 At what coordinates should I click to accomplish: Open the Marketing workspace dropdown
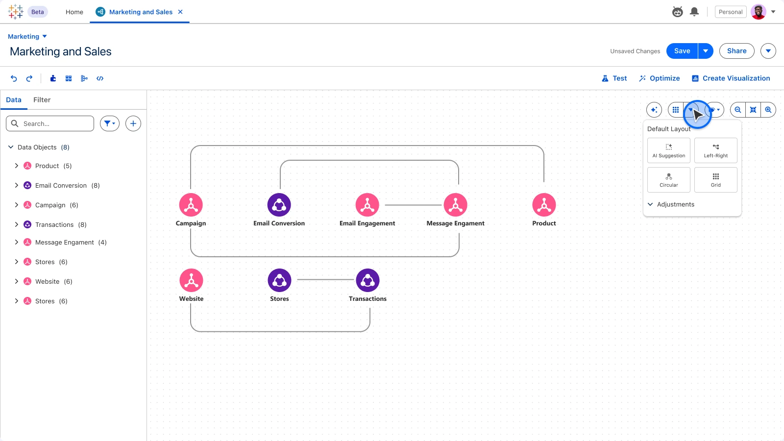pos(27,36)
